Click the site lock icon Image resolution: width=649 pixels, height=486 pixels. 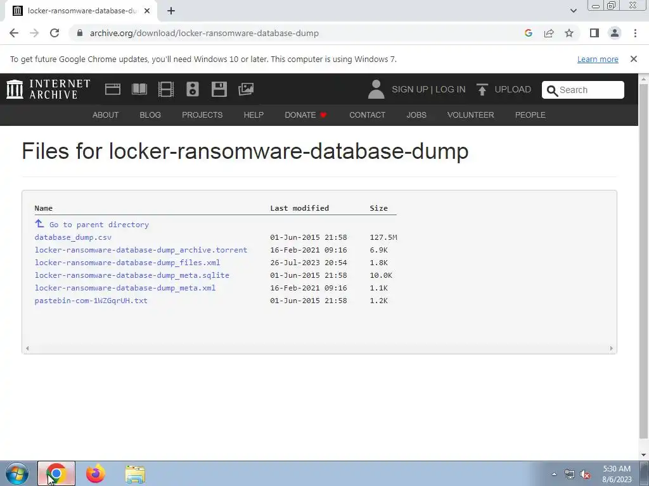click(80, 33)
